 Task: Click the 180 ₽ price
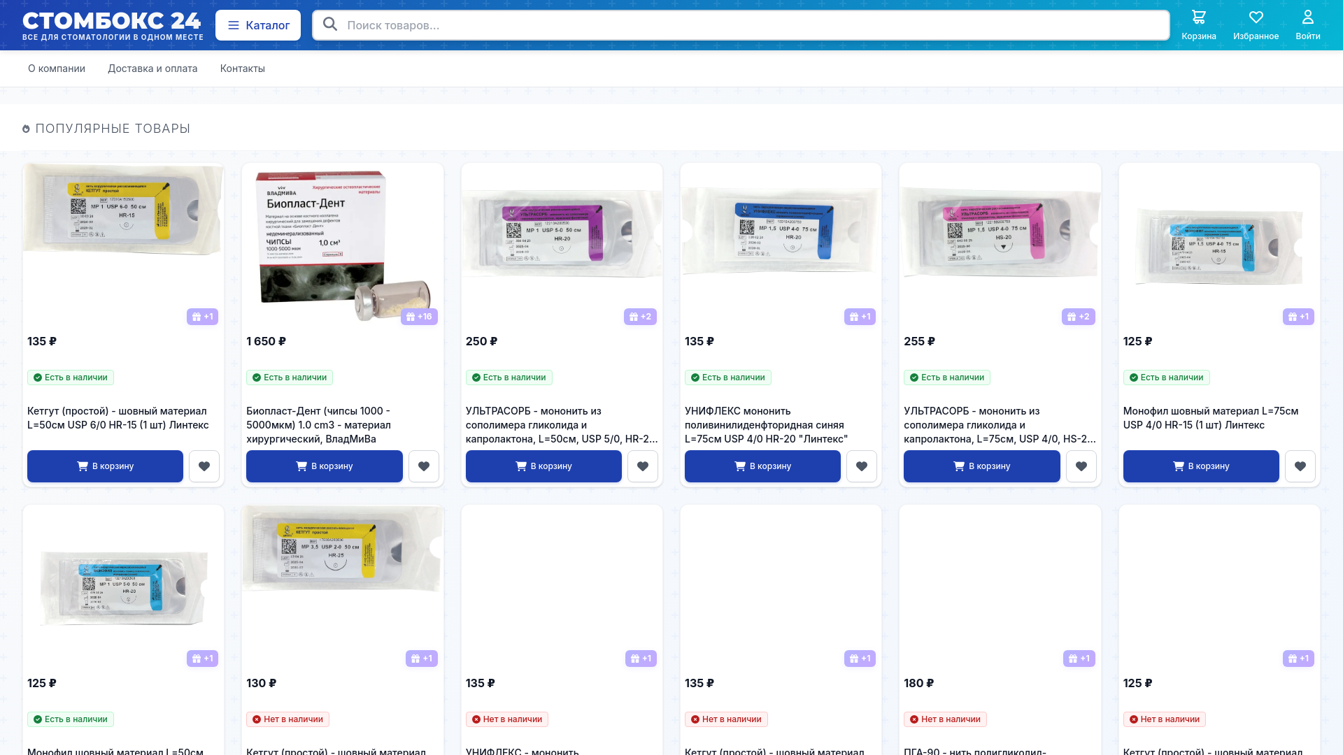pyautogui.click(x=918, y=683)
